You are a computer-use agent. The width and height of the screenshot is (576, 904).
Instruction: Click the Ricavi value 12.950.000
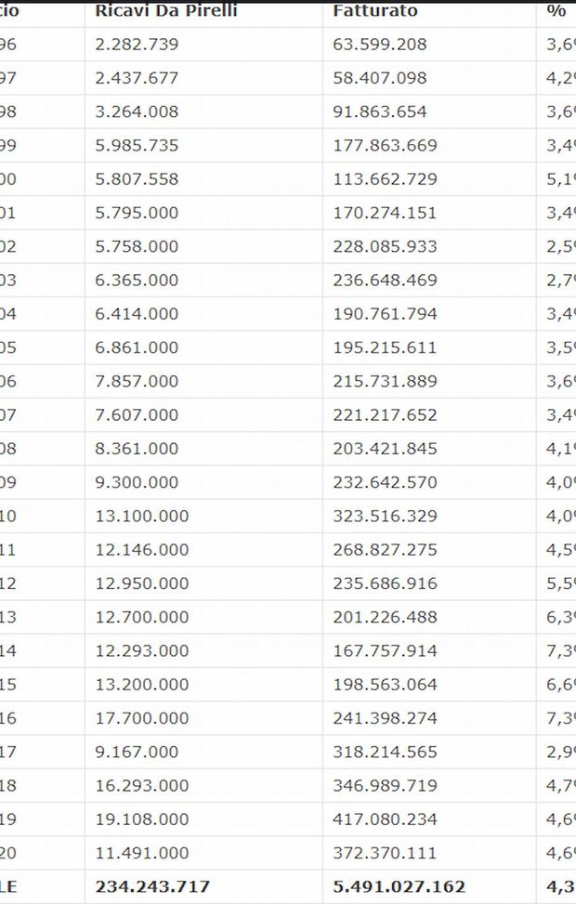point(141,583)
